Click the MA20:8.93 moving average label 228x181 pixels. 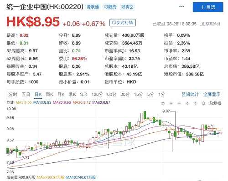point(62,102)
